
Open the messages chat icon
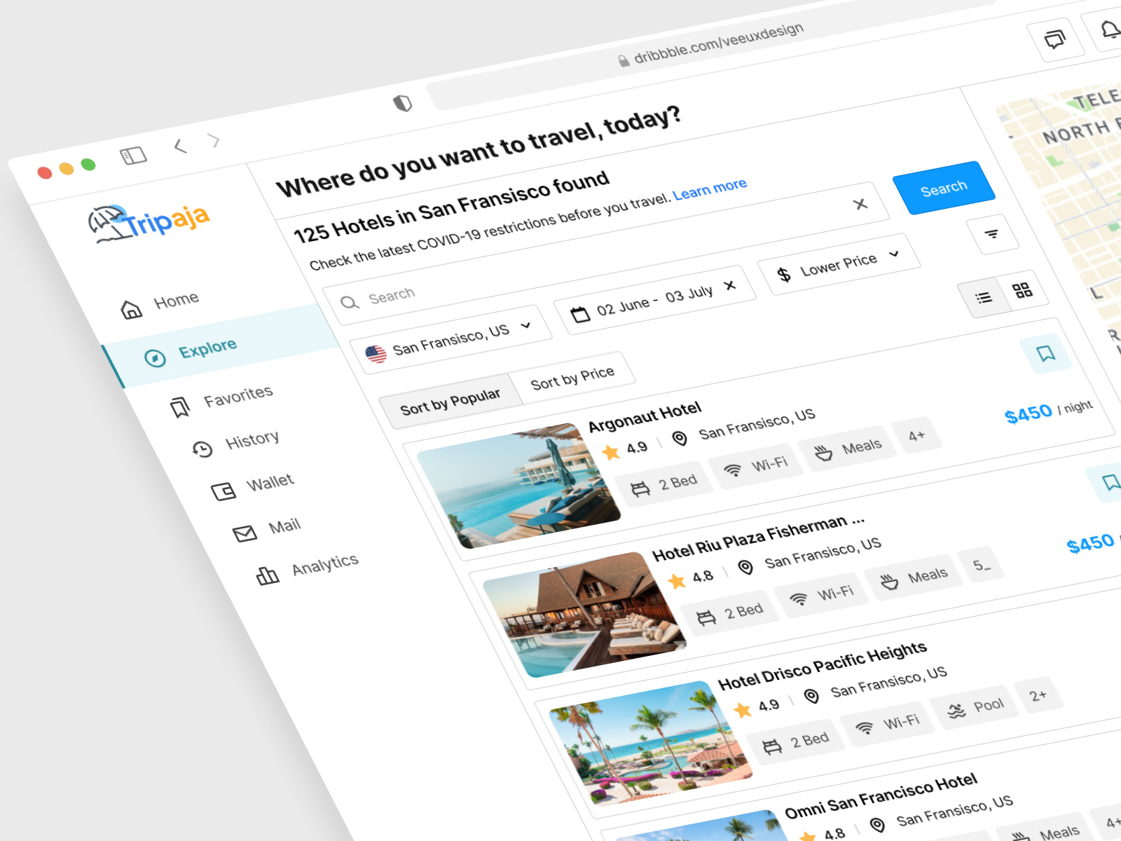(x=1054, y=39)
